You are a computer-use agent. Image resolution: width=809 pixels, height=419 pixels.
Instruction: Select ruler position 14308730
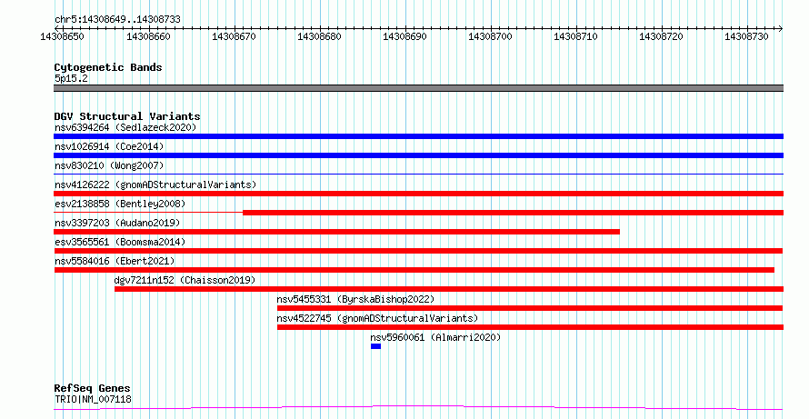746,36
